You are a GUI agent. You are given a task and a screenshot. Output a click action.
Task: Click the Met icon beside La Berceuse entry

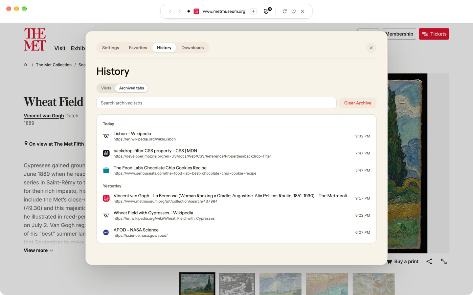coord(106,198)
